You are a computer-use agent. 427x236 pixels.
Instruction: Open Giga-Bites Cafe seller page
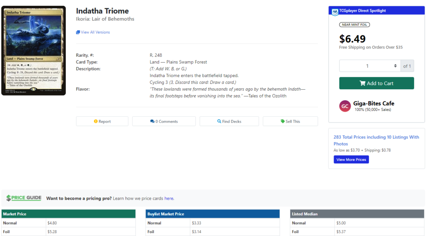[374, 103]
